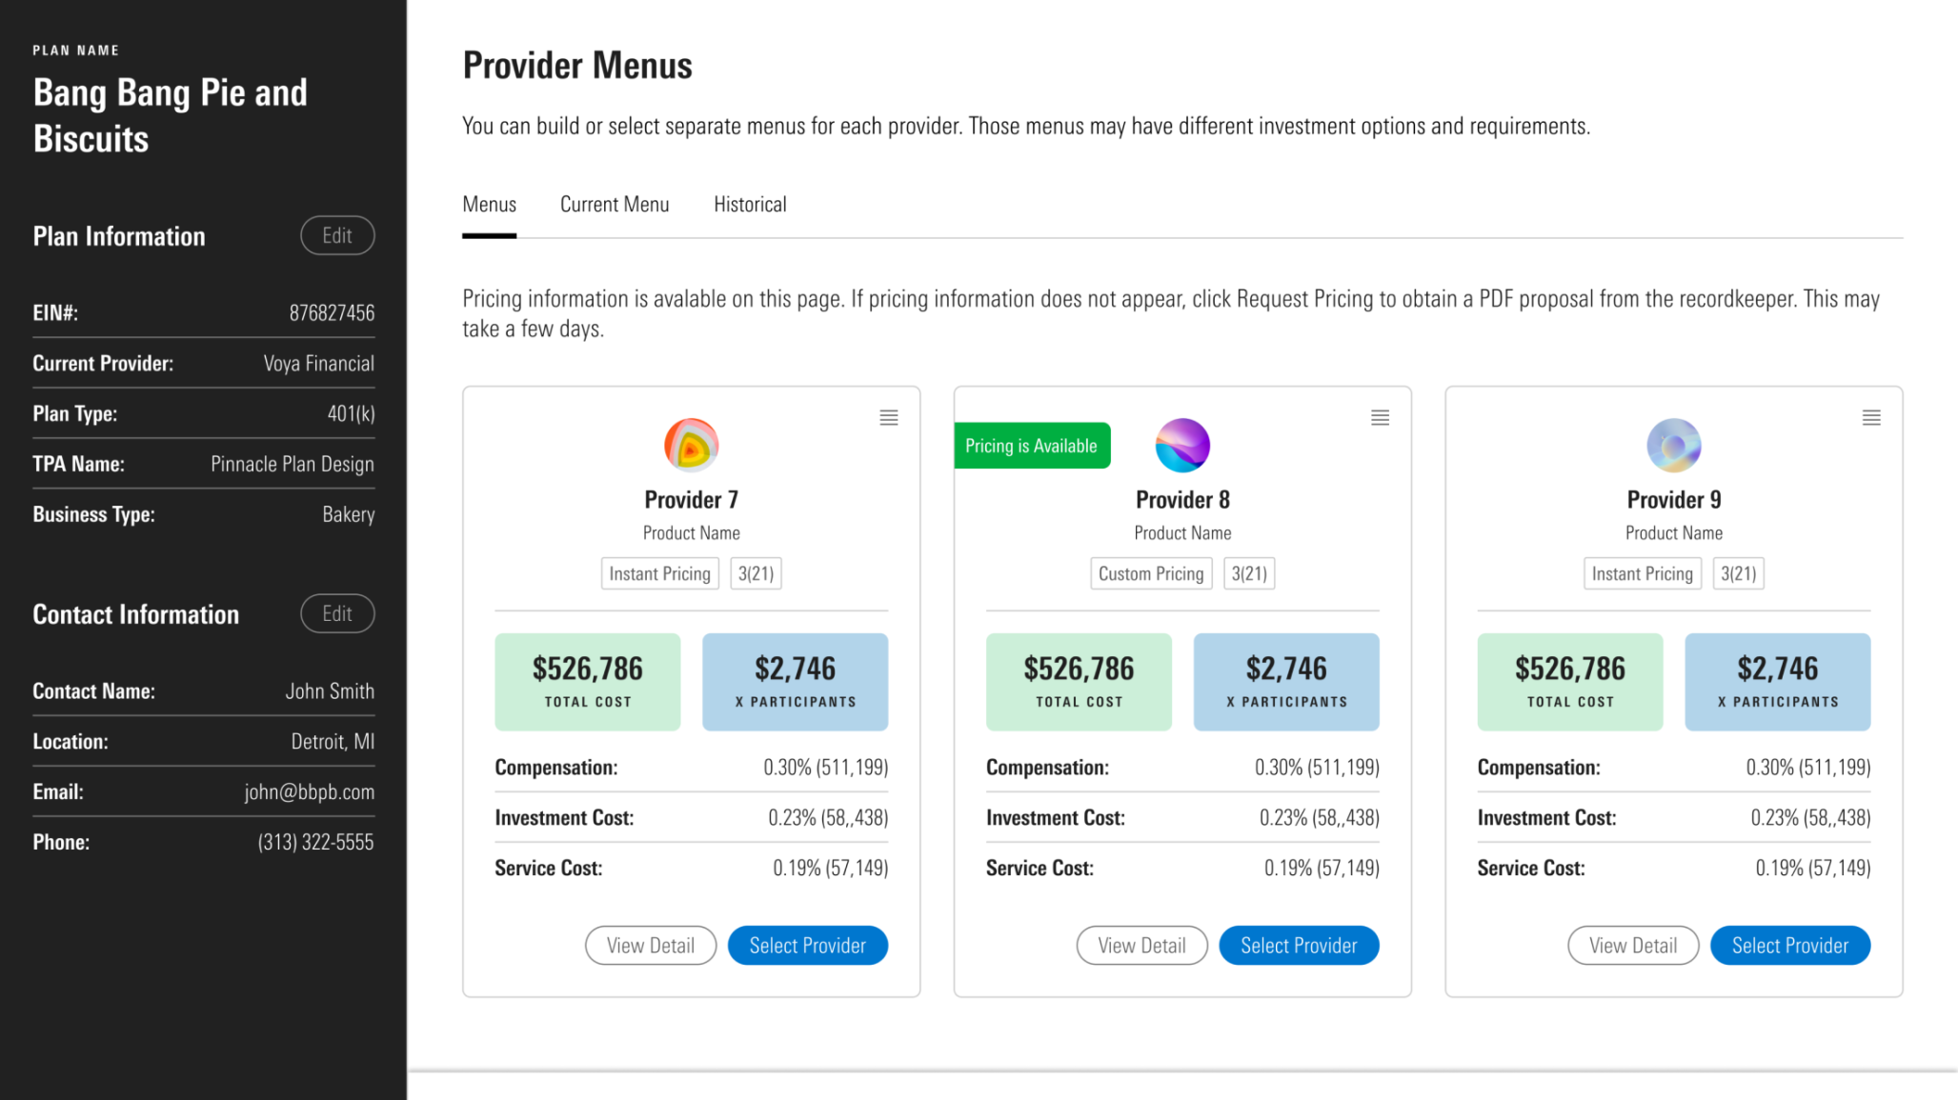Select Provider 8 as provider

1299,946
